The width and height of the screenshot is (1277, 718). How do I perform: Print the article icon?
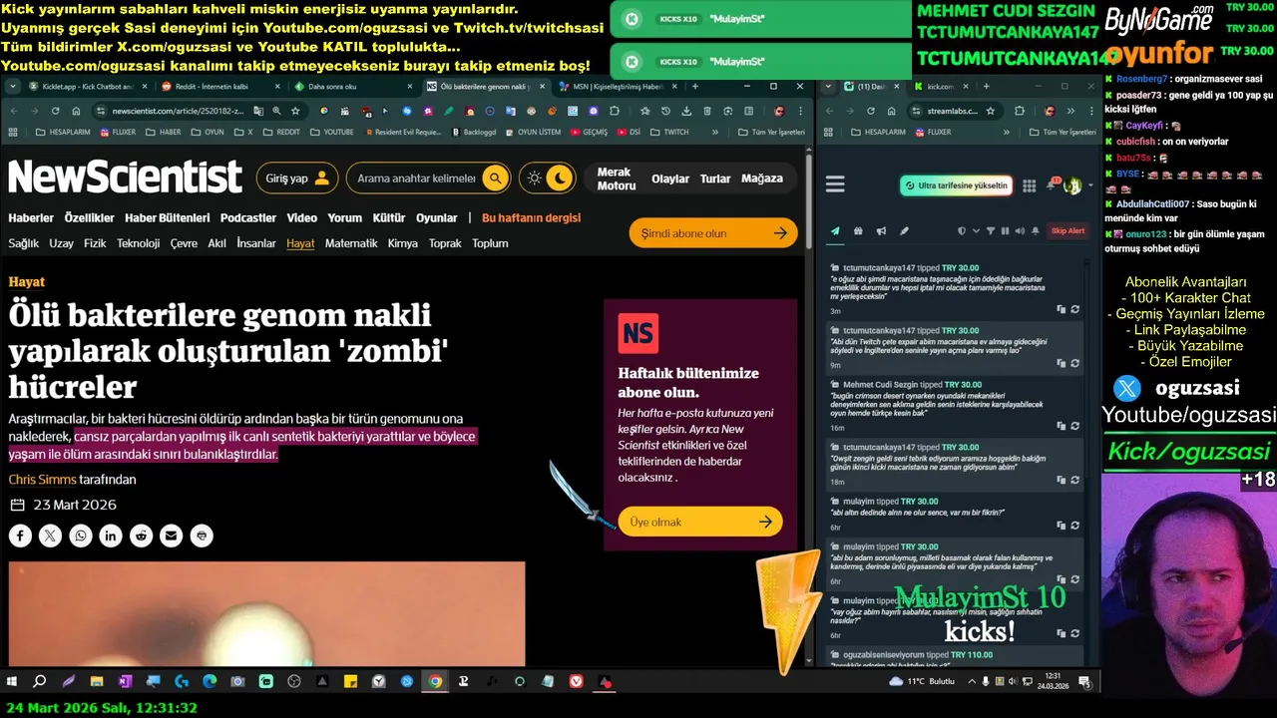point(202,536)
